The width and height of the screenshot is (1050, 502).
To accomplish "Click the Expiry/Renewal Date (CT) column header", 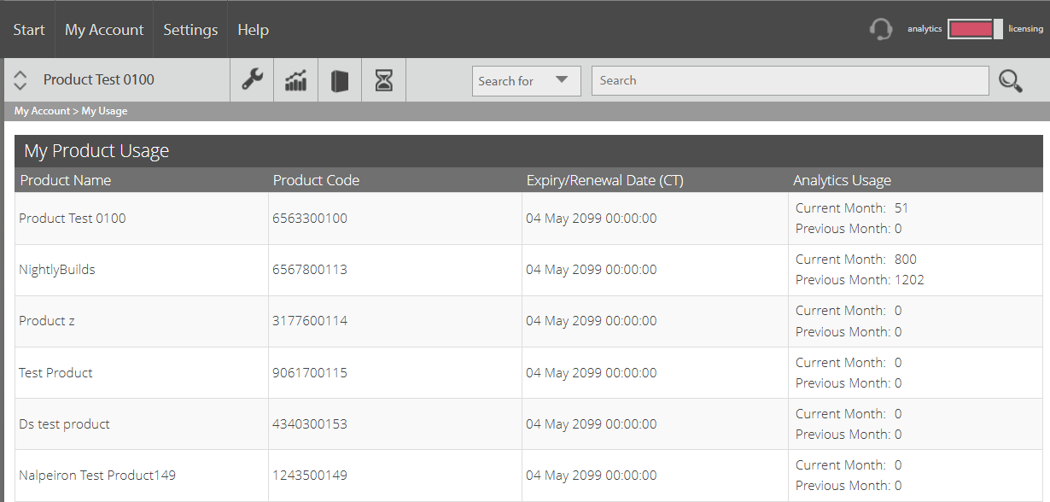I will pos(605,180).
